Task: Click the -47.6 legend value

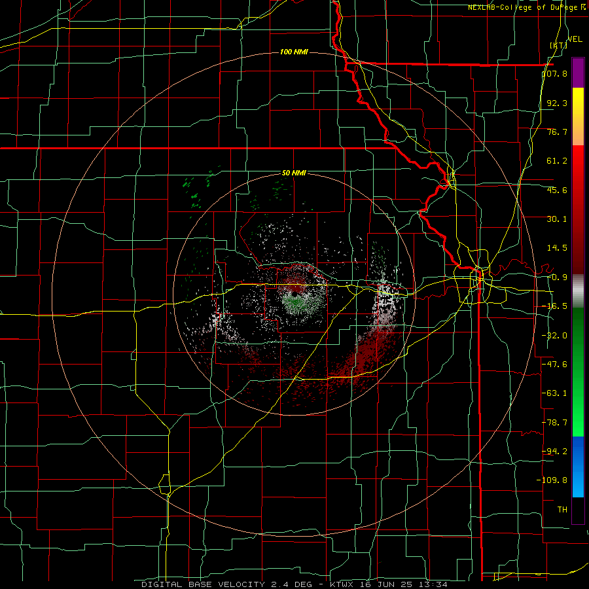Action: tap(555, 364)
